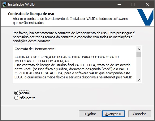Click inside the license agreement text box
The image size is (155, 121).
pos(75,64)
